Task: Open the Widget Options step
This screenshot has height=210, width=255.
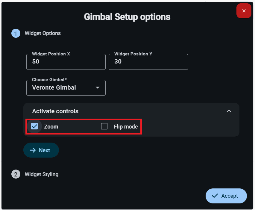Action: tap(42, 33)
